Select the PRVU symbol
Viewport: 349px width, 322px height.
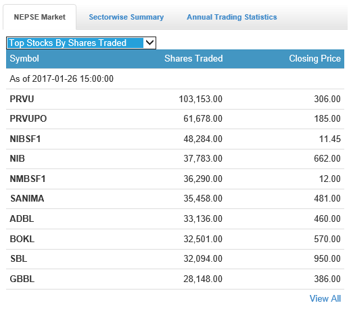click(22, 99)
